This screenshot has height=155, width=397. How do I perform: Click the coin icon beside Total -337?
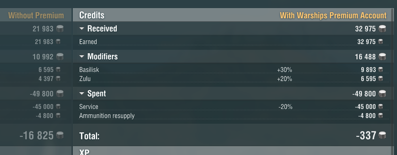(x=382, y=136)
